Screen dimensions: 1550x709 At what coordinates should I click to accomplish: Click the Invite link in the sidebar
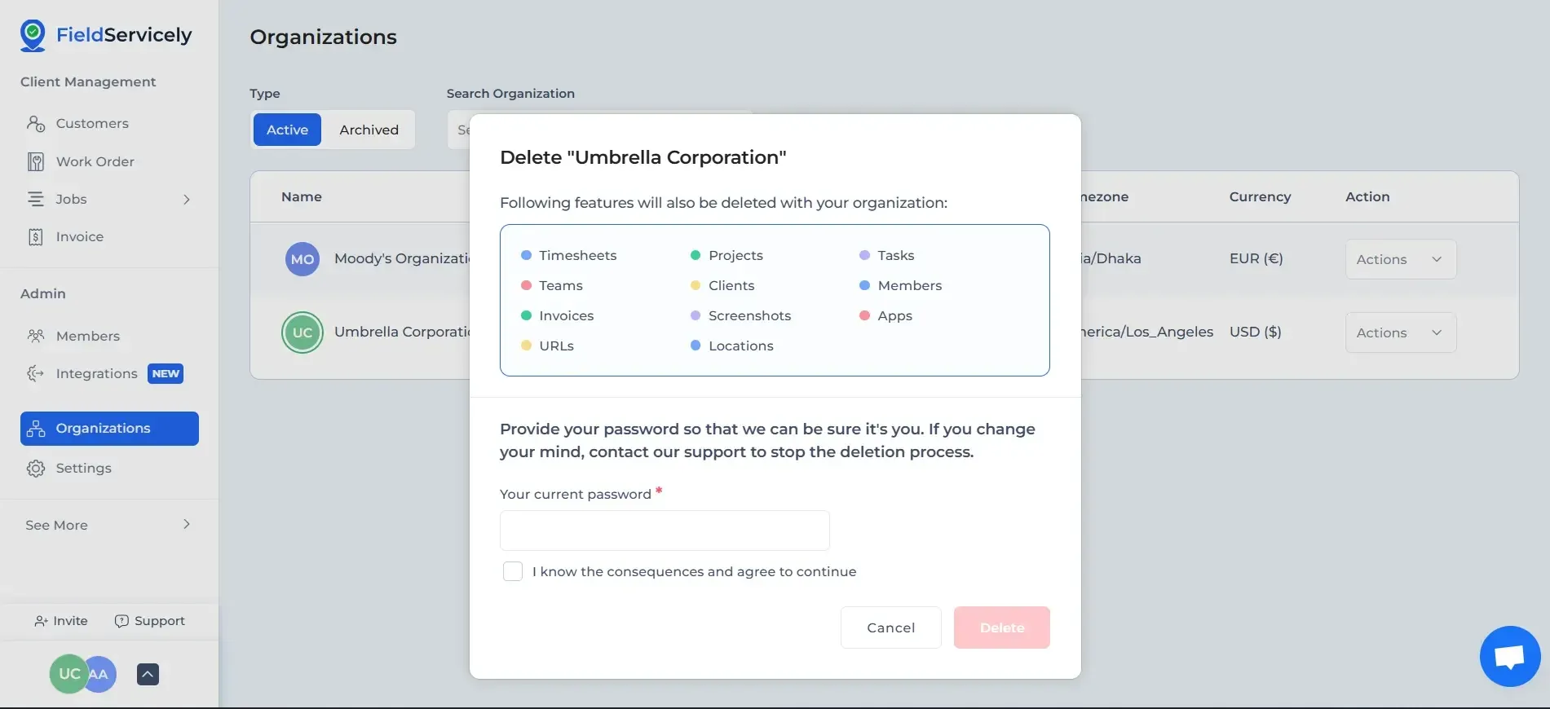pos(61,621)
